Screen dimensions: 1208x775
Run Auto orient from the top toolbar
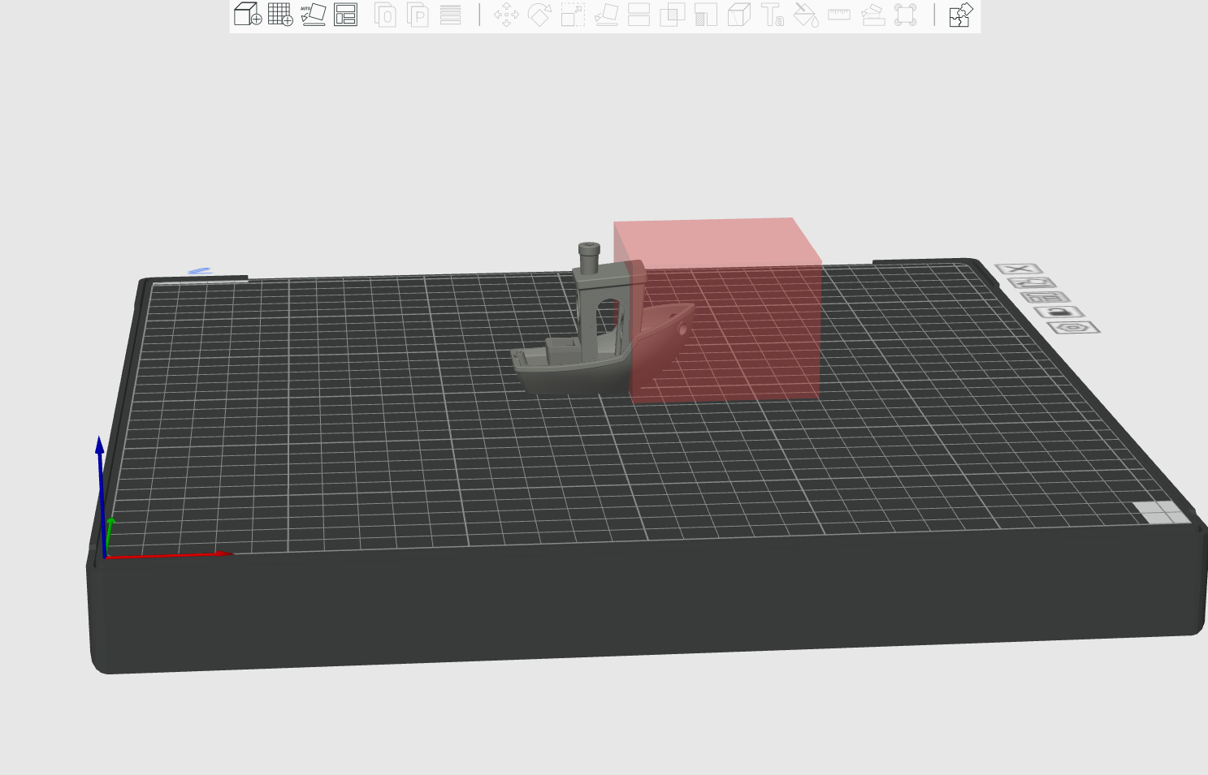click(x=313, y=15)
